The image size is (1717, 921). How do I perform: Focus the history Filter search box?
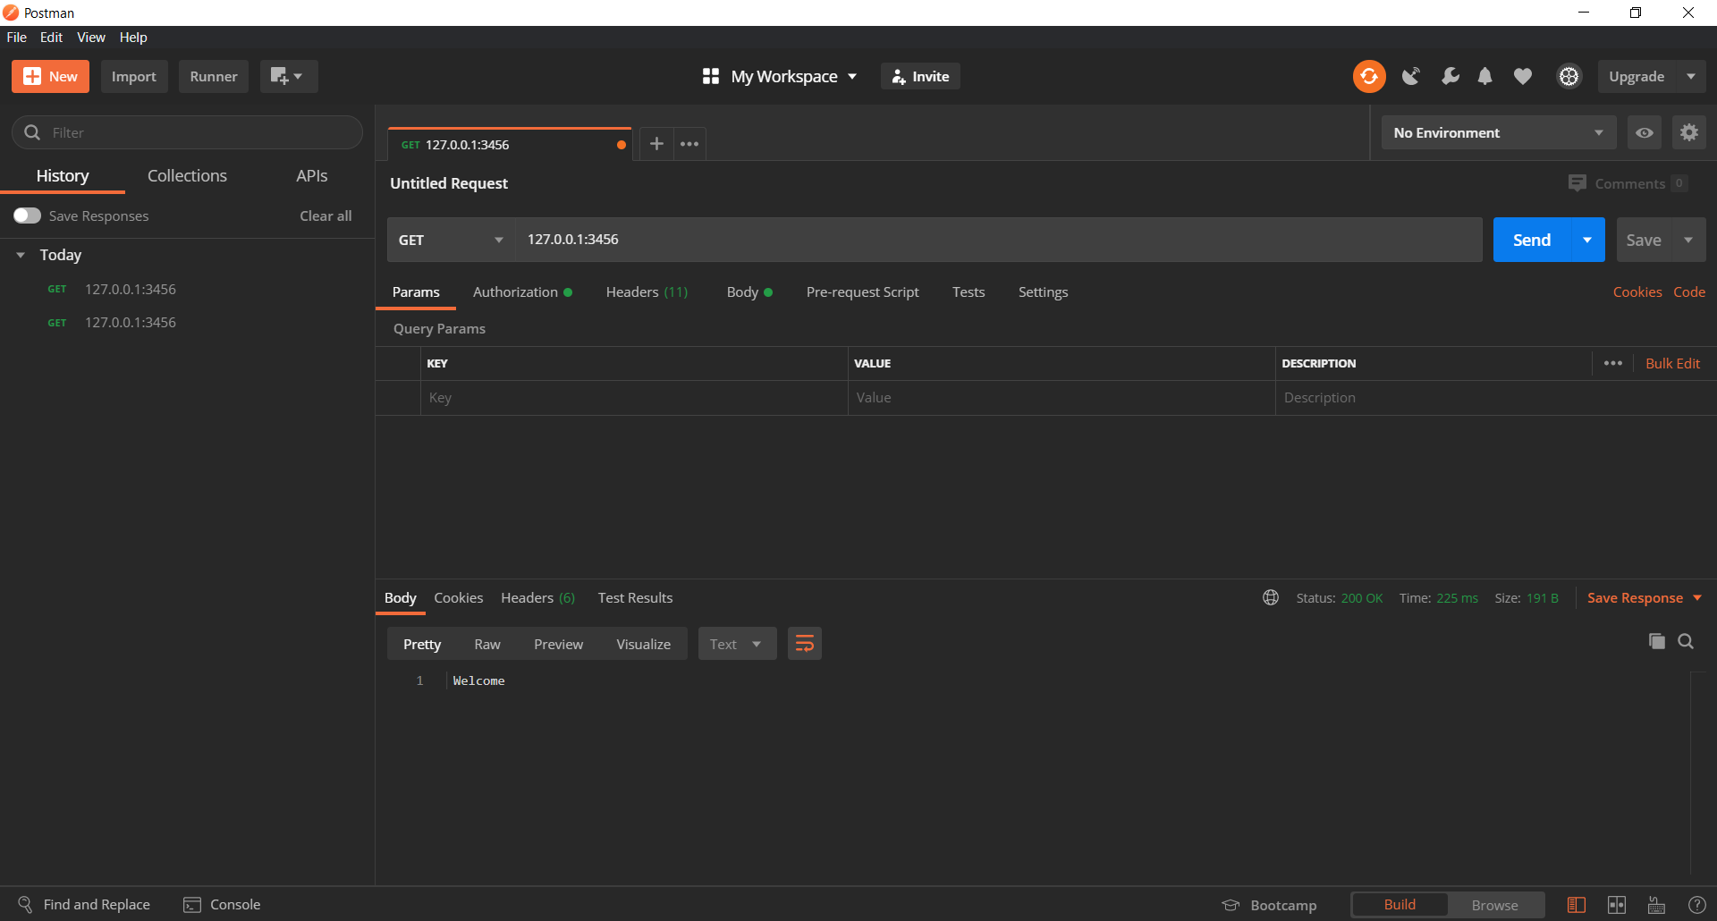187,132
